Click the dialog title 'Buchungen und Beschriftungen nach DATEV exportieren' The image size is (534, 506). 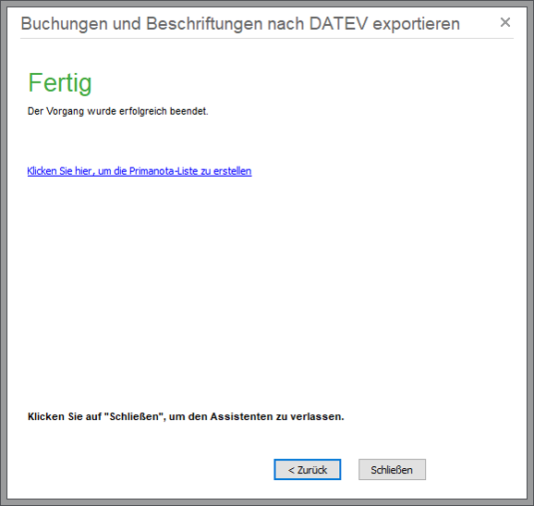point(240,24)
